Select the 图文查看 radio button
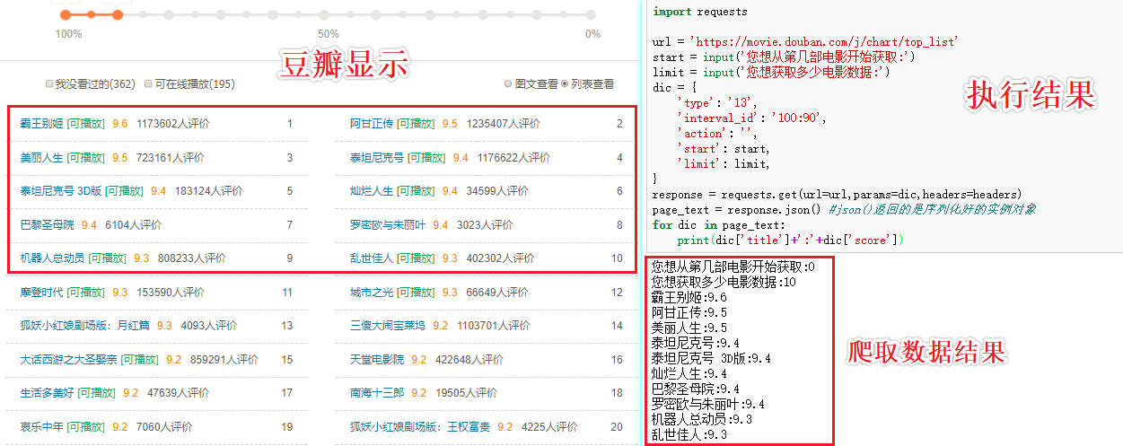The width and height of the screenshot is (1123, 446). tap(508, 84)
